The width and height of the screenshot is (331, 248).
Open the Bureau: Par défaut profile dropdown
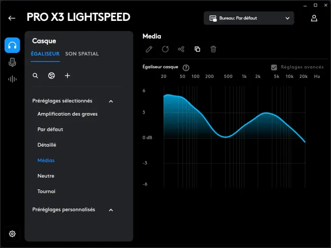point(249,18)
